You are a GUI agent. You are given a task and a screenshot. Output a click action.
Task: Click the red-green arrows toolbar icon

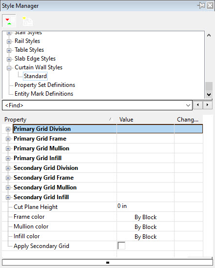[9, 21]
